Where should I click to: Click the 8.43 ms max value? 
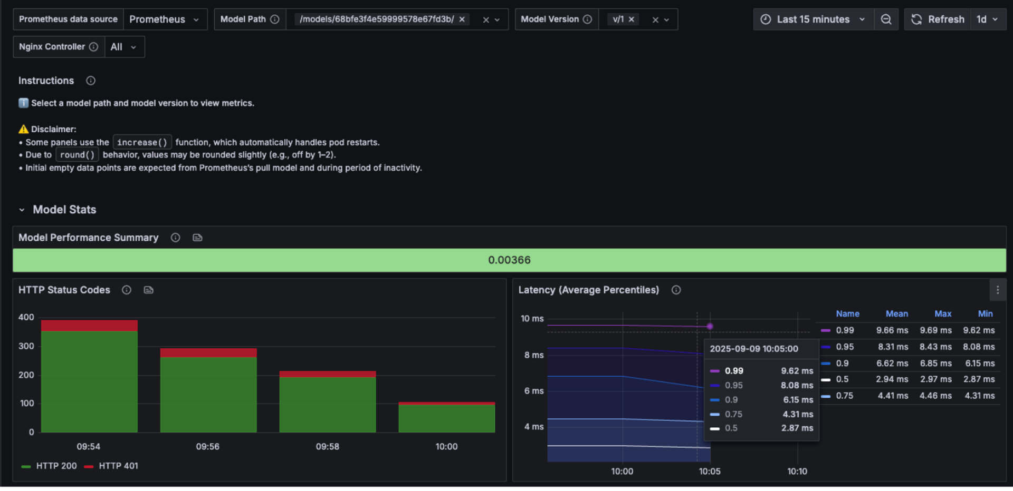click(x=935, y=347)
